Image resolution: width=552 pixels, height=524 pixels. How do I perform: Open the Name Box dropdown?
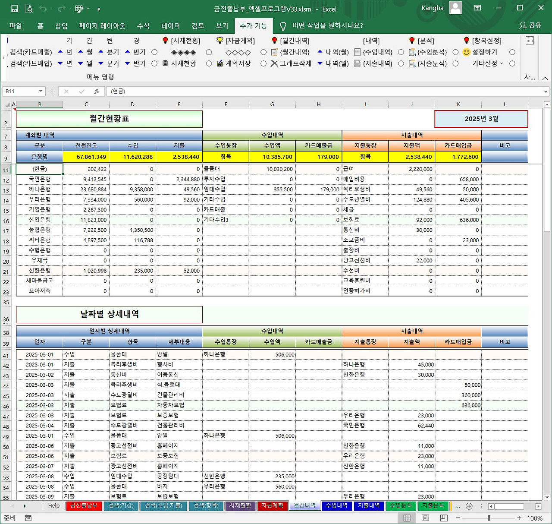41,92
